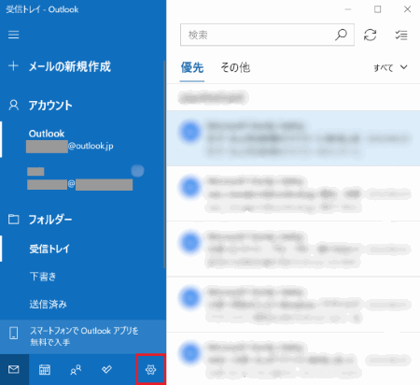Open the アカウント section heading

tap(50, 106)
